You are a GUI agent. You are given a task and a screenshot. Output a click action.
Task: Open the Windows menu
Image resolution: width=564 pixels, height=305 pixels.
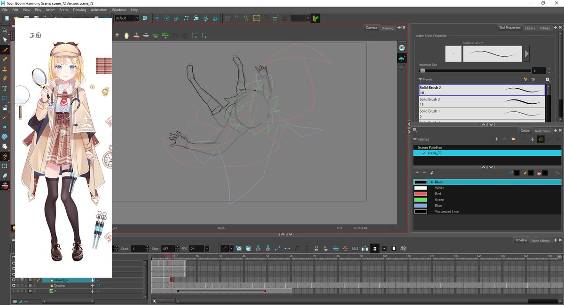click(119, 10)
